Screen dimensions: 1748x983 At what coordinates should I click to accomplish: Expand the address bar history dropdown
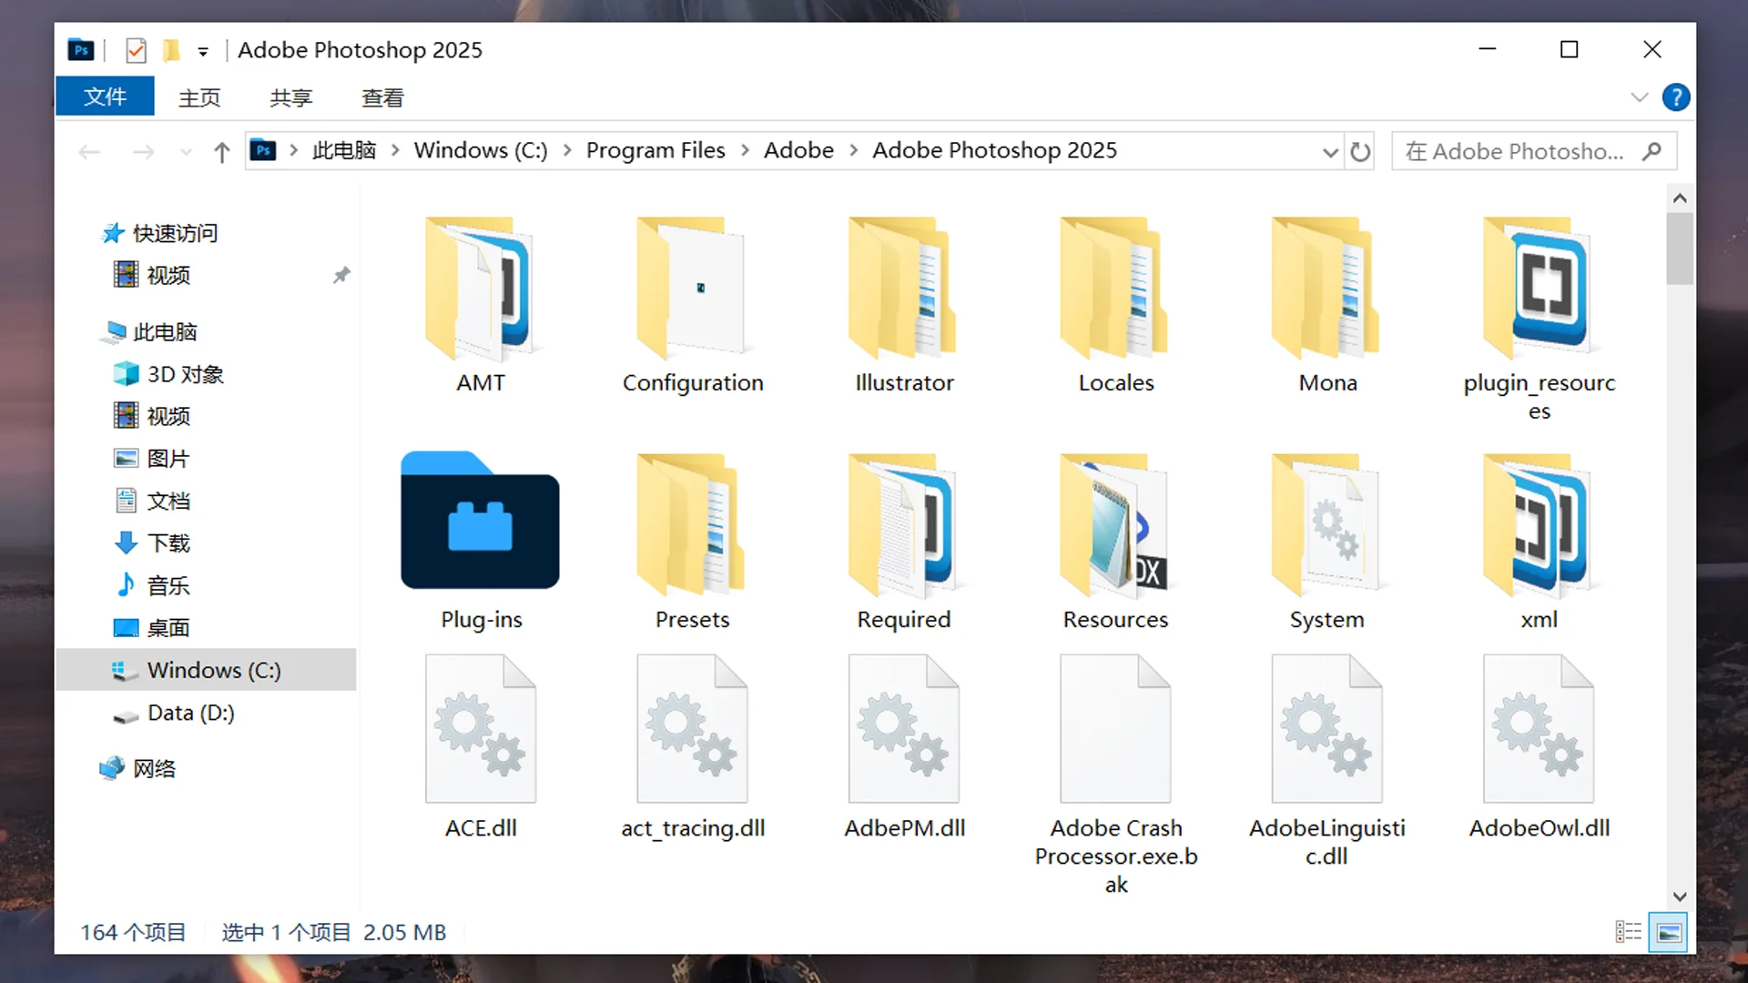(x=1330, y=152)
